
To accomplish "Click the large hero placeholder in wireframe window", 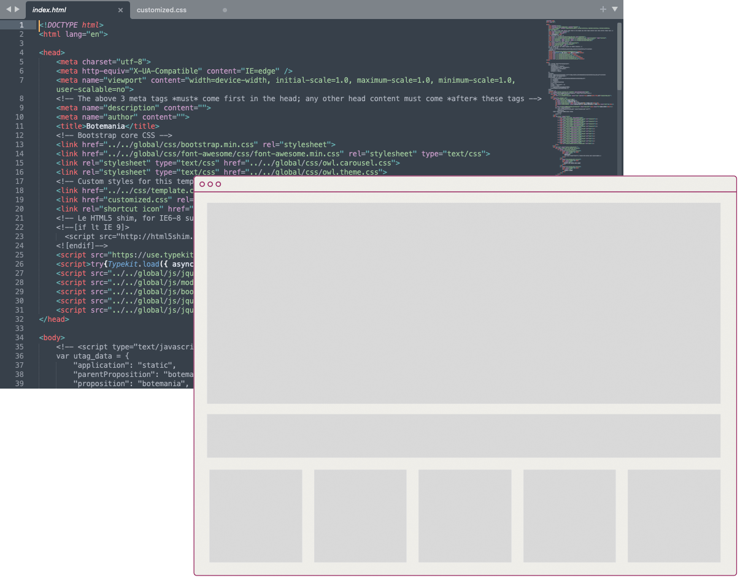I will coord(464,303).
